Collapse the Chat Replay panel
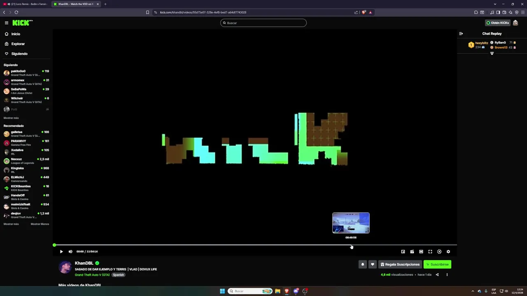 point(461,34)
